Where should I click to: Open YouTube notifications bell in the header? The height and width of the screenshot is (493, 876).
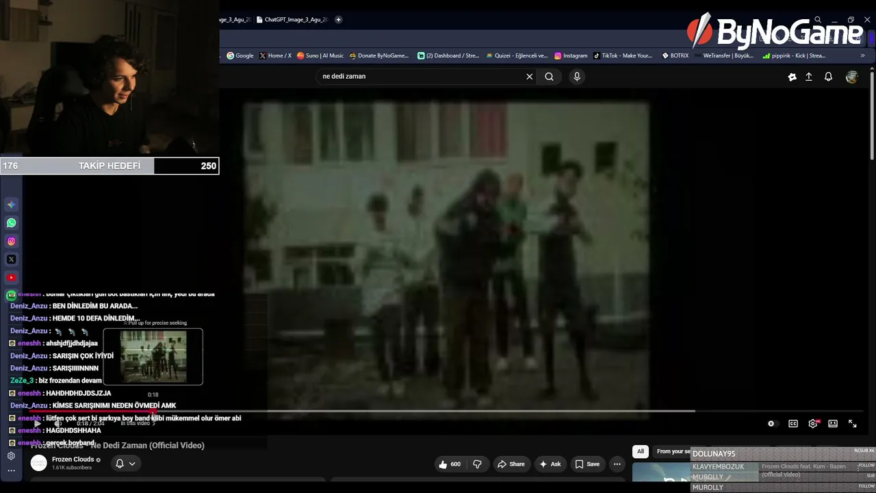pos(828,77)
